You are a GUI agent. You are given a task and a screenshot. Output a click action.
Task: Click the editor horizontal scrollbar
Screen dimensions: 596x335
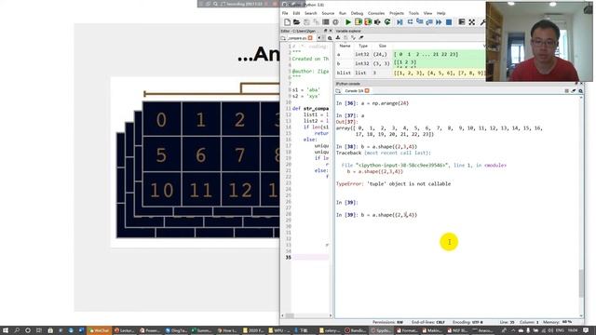(306, 315)
